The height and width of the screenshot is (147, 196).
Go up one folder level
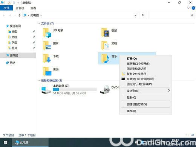(19, 15)
